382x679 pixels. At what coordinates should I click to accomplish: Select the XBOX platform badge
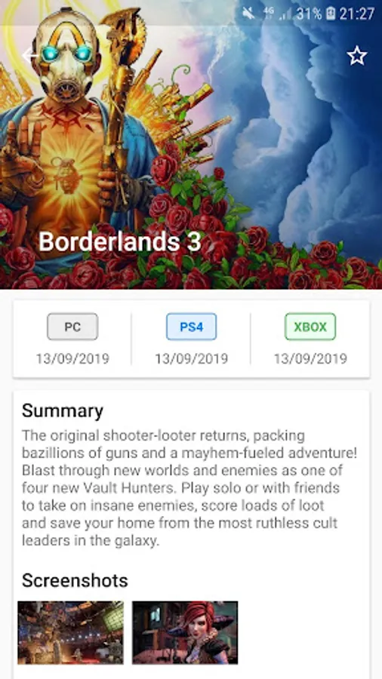(310, 327)
